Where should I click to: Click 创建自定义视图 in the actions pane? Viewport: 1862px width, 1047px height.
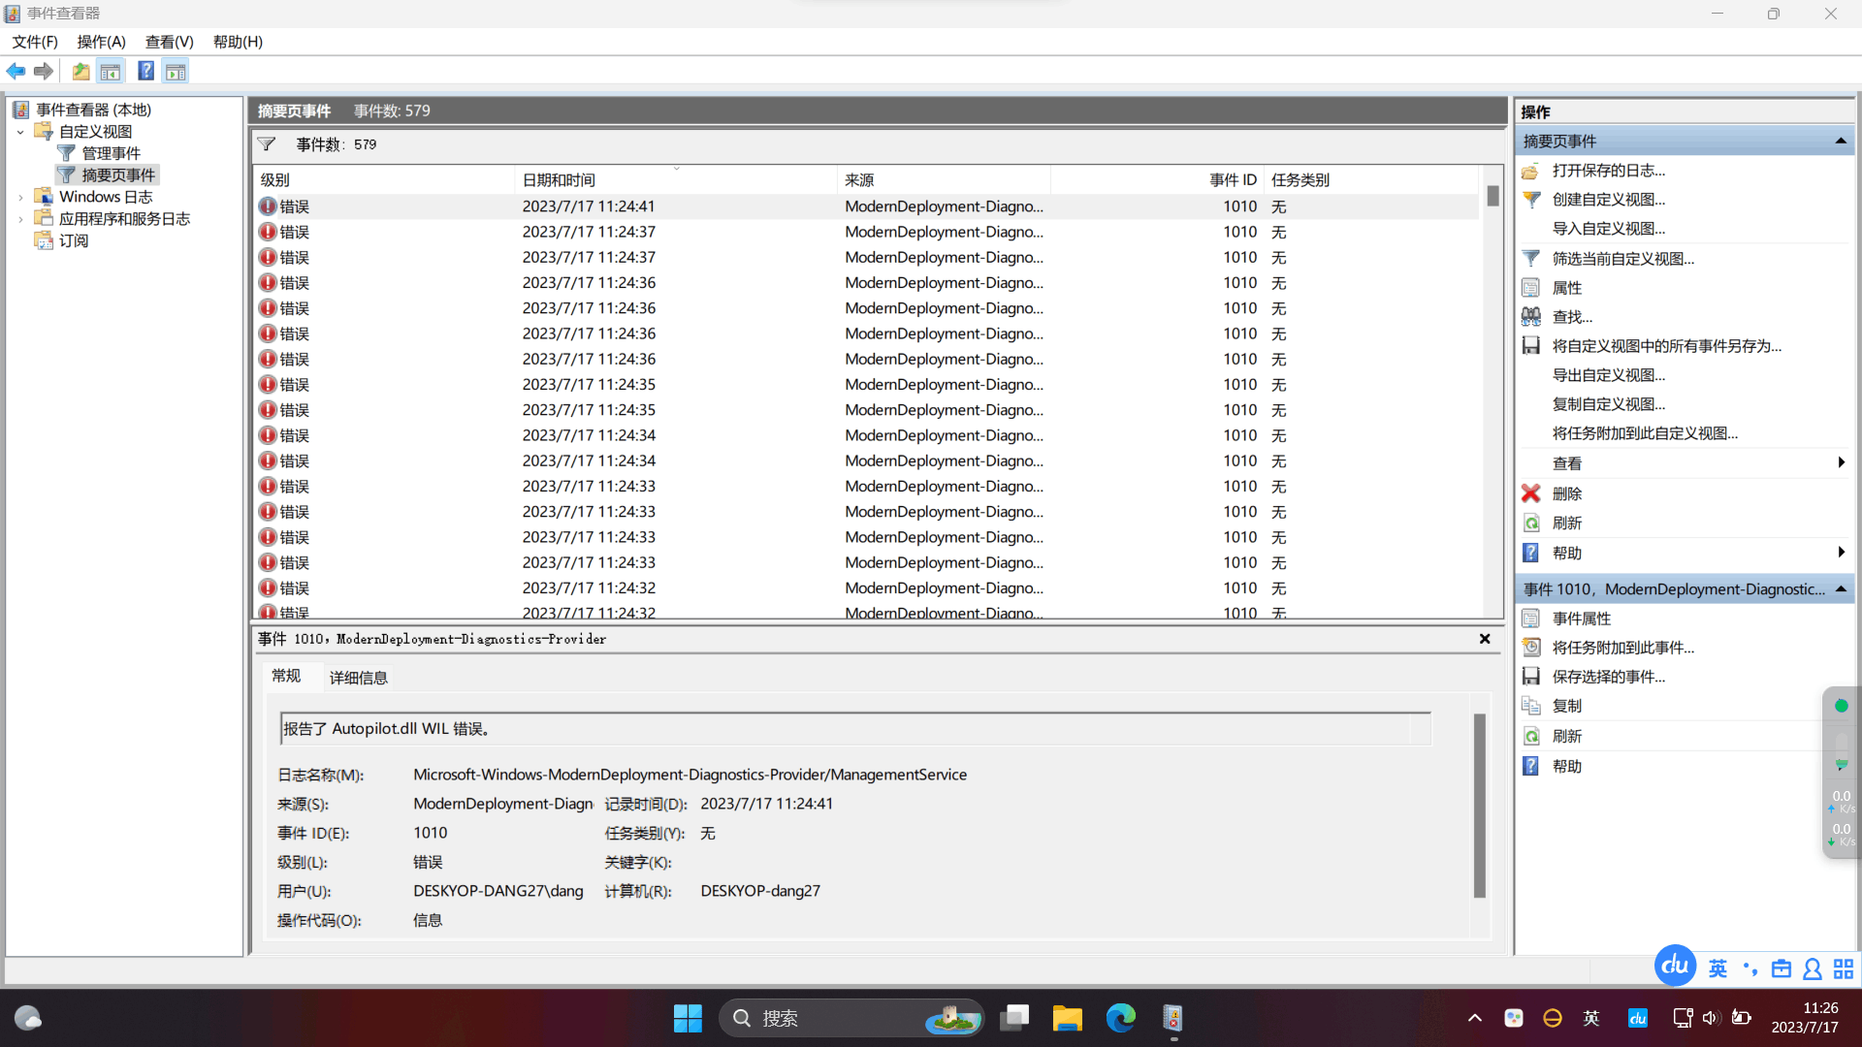1608,200
